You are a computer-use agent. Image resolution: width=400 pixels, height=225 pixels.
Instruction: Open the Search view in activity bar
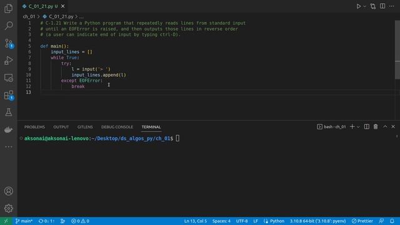8,25
